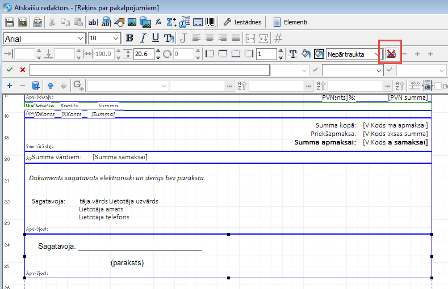Open the Arial font dropdown
The width and height of the screenshot is (448, 289).
click(80, 38)
